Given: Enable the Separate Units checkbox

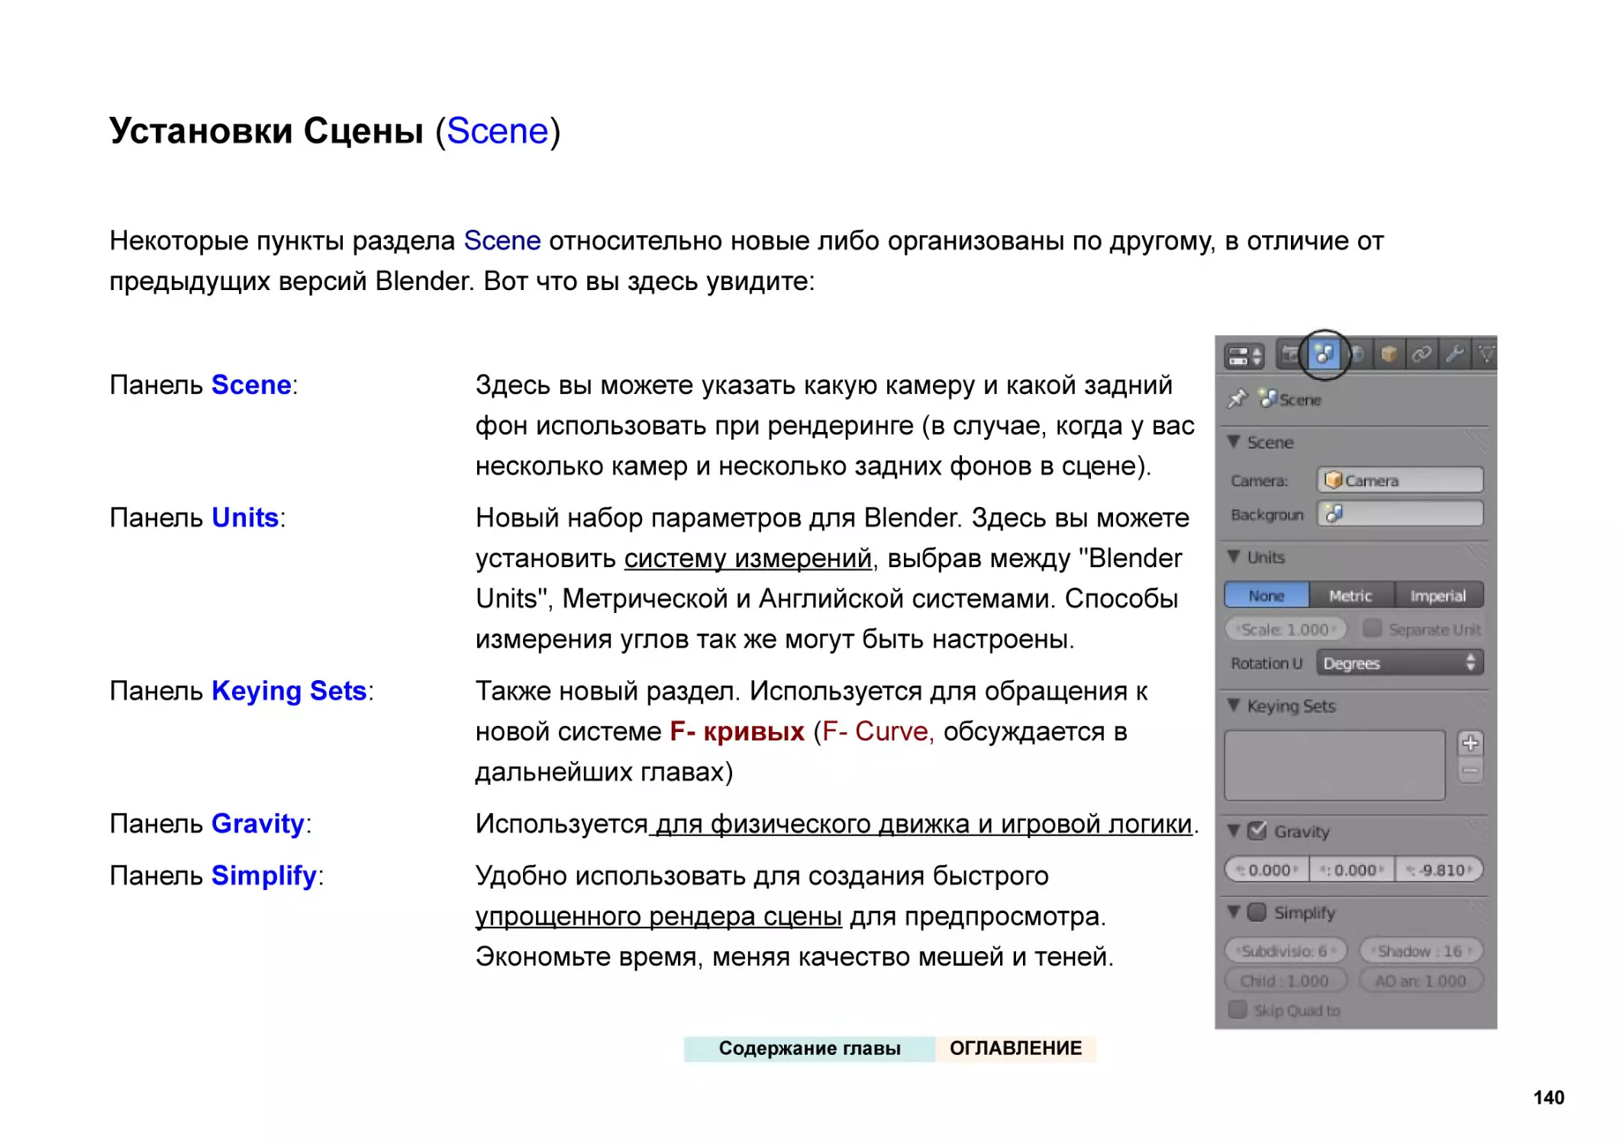Looking at the screenshot, I should [1372, 628].
